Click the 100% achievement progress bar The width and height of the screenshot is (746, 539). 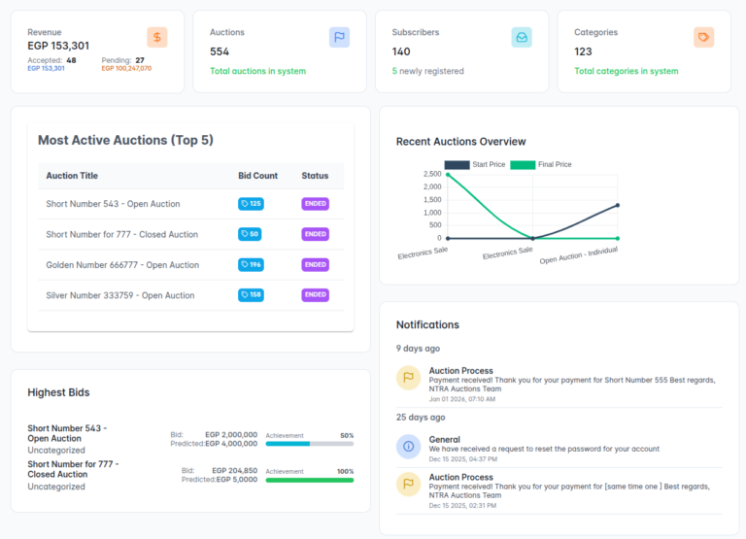pos(309,480)
